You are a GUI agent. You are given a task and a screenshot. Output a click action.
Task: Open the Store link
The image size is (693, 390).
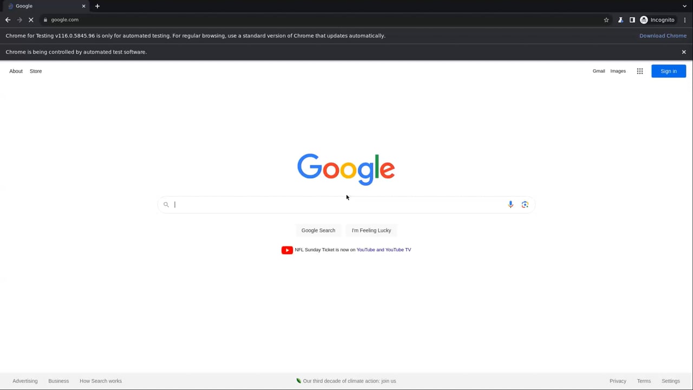click(36, 71)
